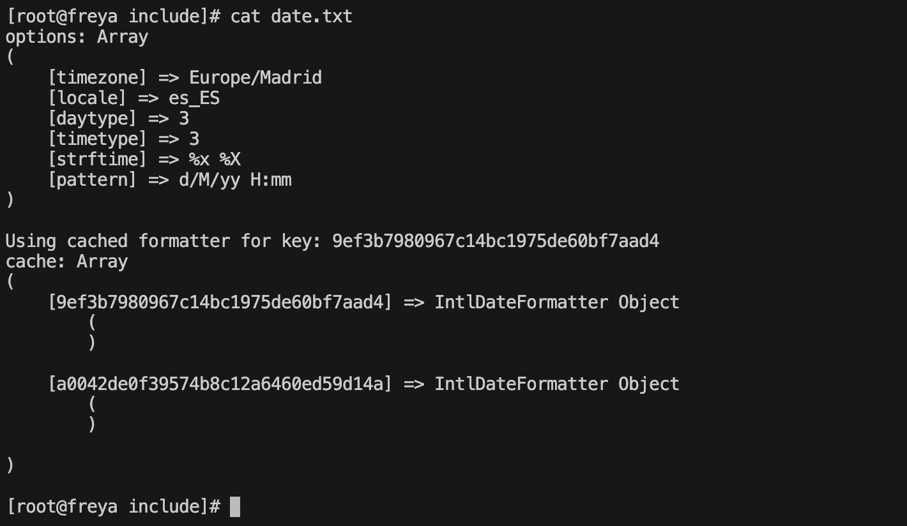Click the %x %X strftime value
907x526 pixels.
pyautogui.click(x=215, y=160)
